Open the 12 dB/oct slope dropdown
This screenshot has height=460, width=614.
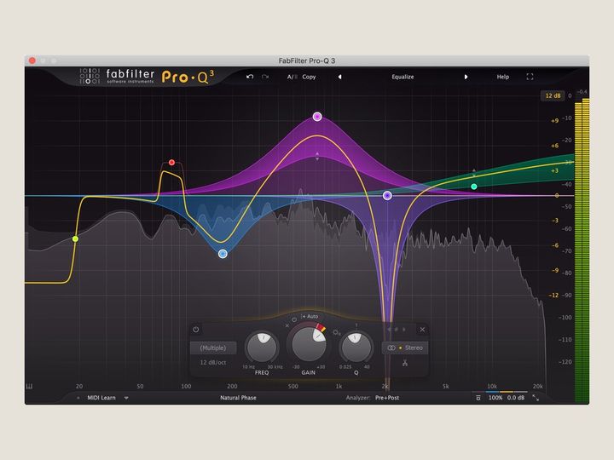[x=213, y=363]
